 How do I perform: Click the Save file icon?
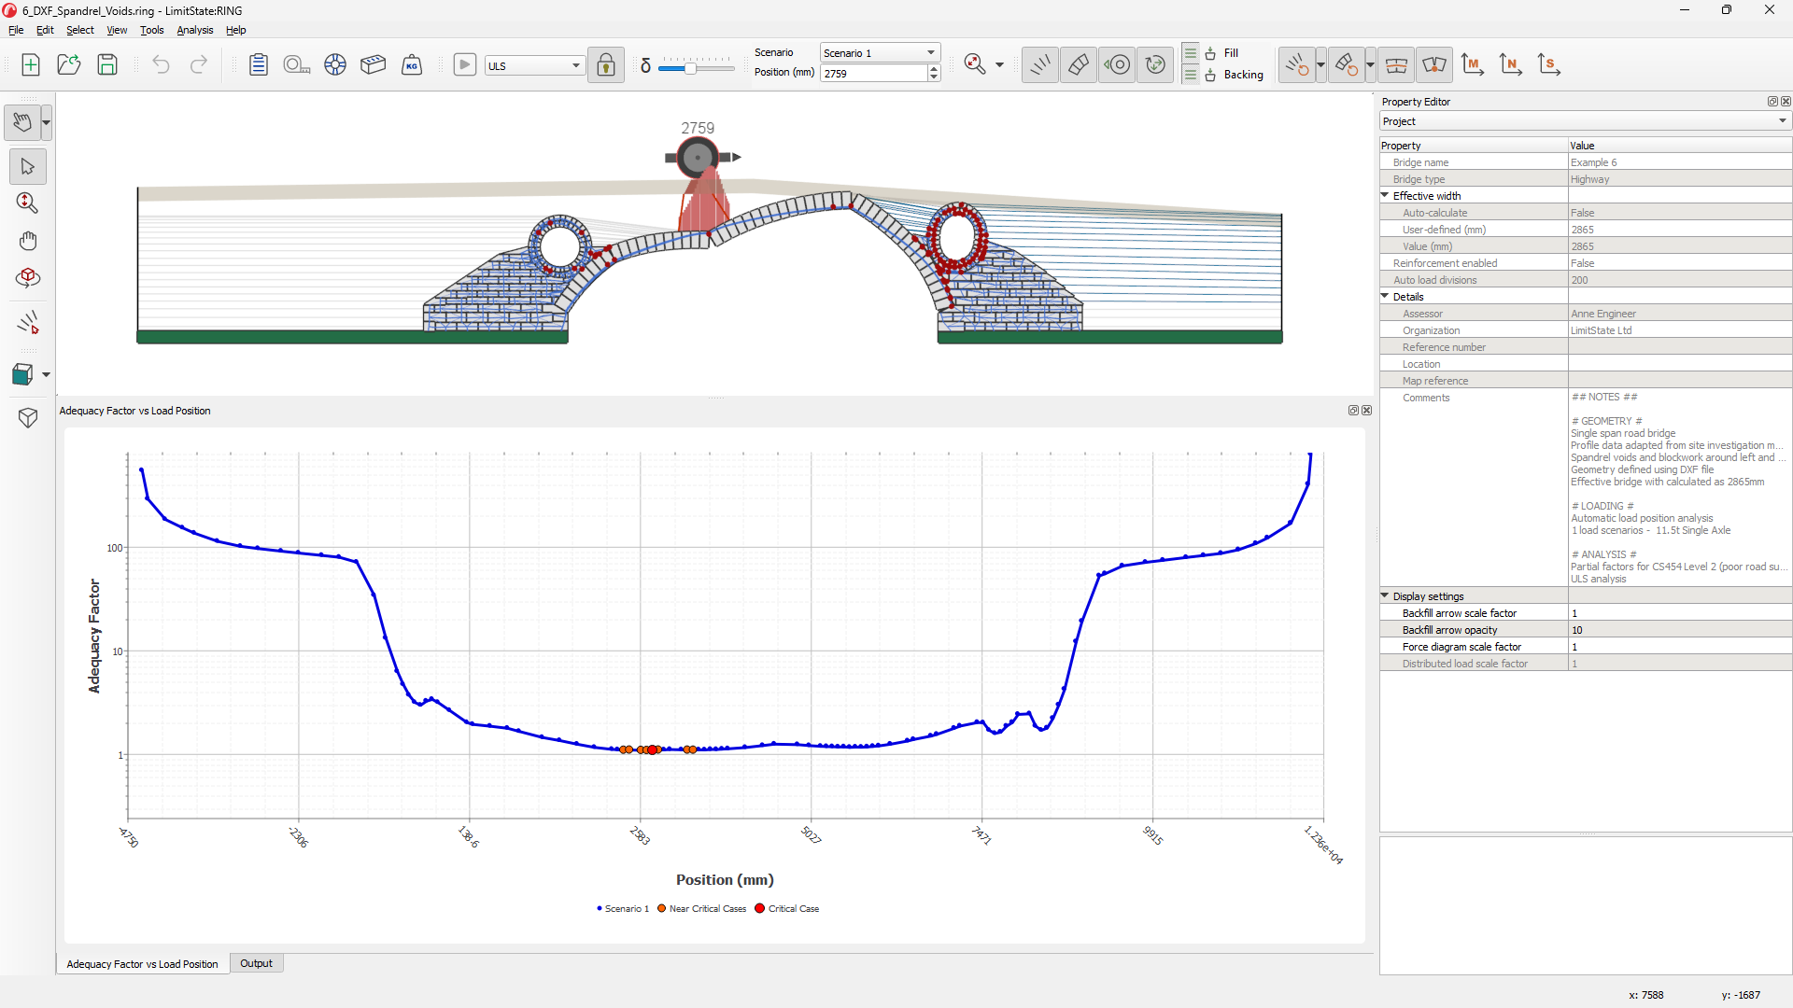point(107,64)
